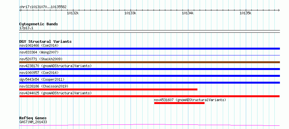Open variant label nsv1060957 (Coe2014)
This screenshot has height=129, width=289.
click(39, 73)
